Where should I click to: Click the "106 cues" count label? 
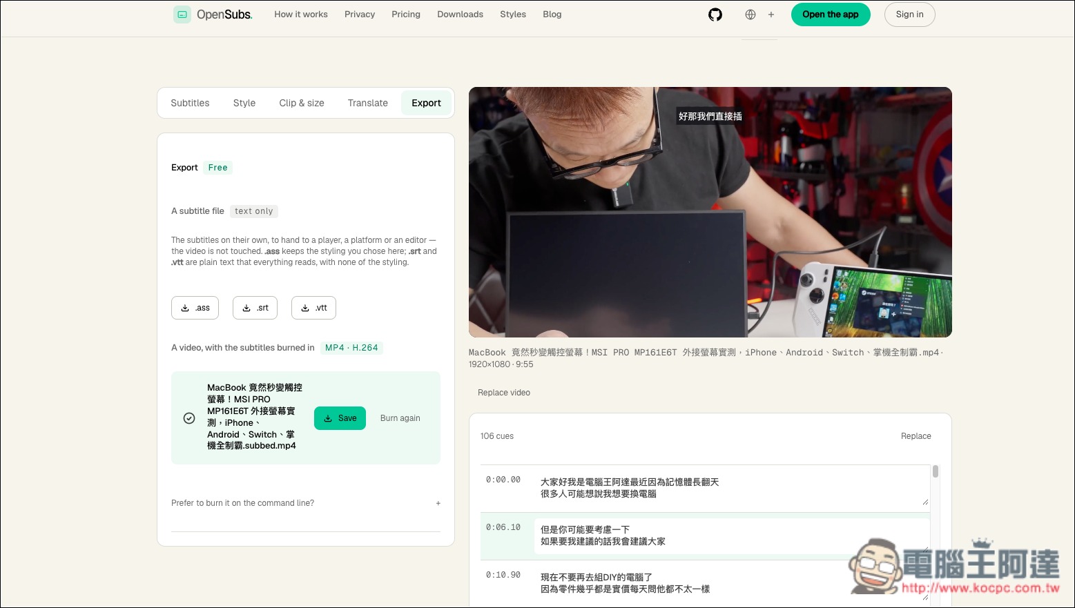[497, 436]
